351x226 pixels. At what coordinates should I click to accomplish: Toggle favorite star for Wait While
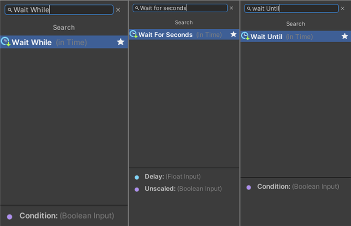pyautogui.click(x=121, y=42)
